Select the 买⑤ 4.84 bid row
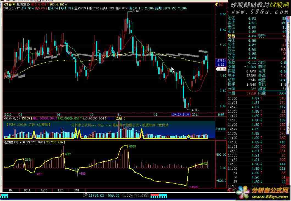The height and width of the screenshot is (201, 291). point(257,58)
